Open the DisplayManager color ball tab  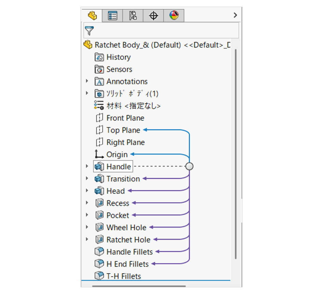tap(174, 16)
